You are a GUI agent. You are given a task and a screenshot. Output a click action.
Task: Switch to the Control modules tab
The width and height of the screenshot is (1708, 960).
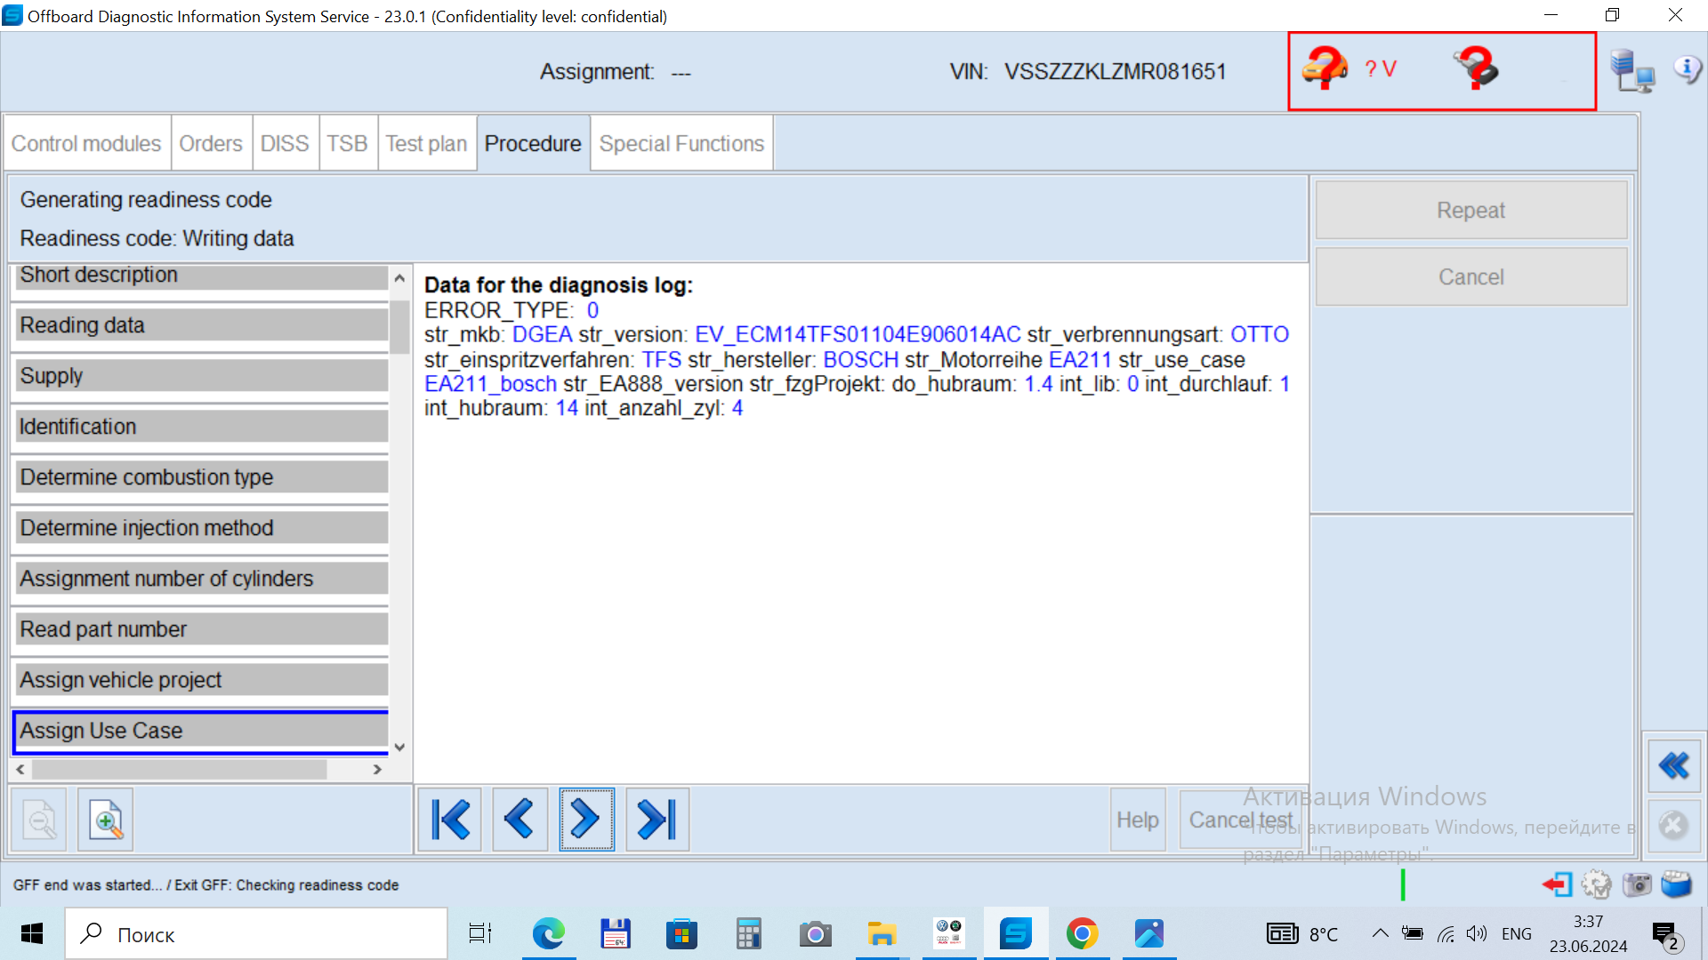pos(86,143)
